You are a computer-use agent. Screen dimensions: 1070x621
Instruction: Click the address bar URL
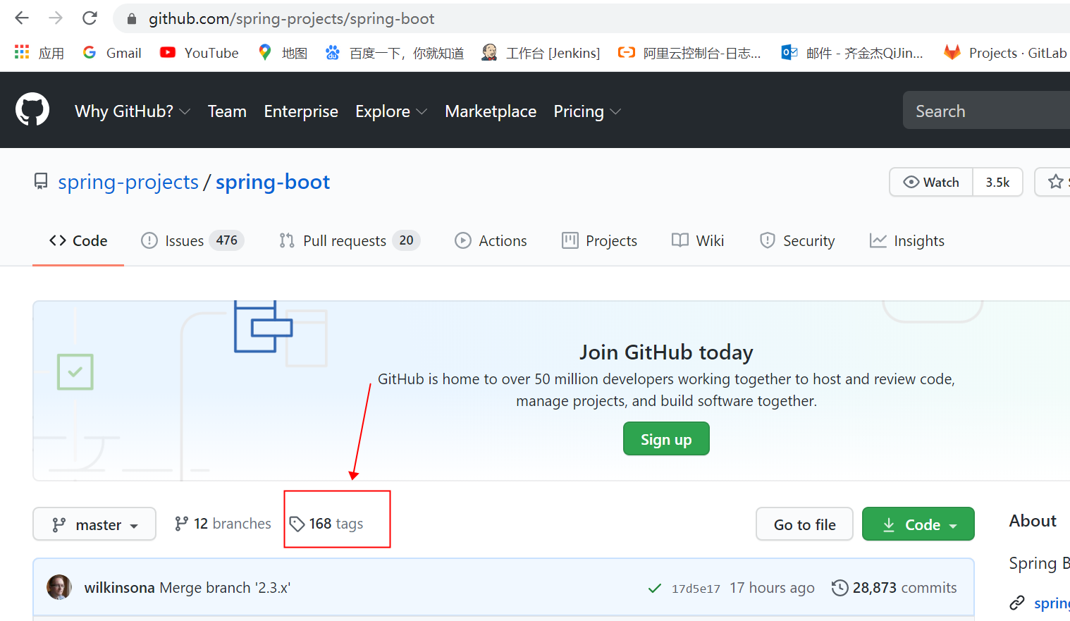(291, 19)
